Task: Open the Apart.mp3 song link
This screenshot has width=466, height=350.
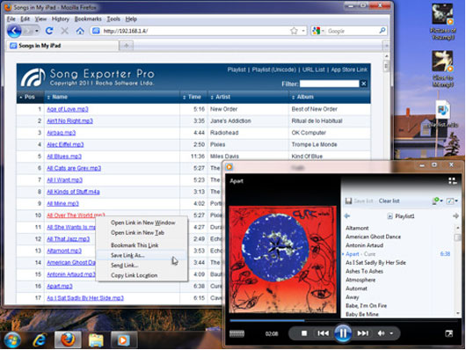Action: tap(60, 286)
